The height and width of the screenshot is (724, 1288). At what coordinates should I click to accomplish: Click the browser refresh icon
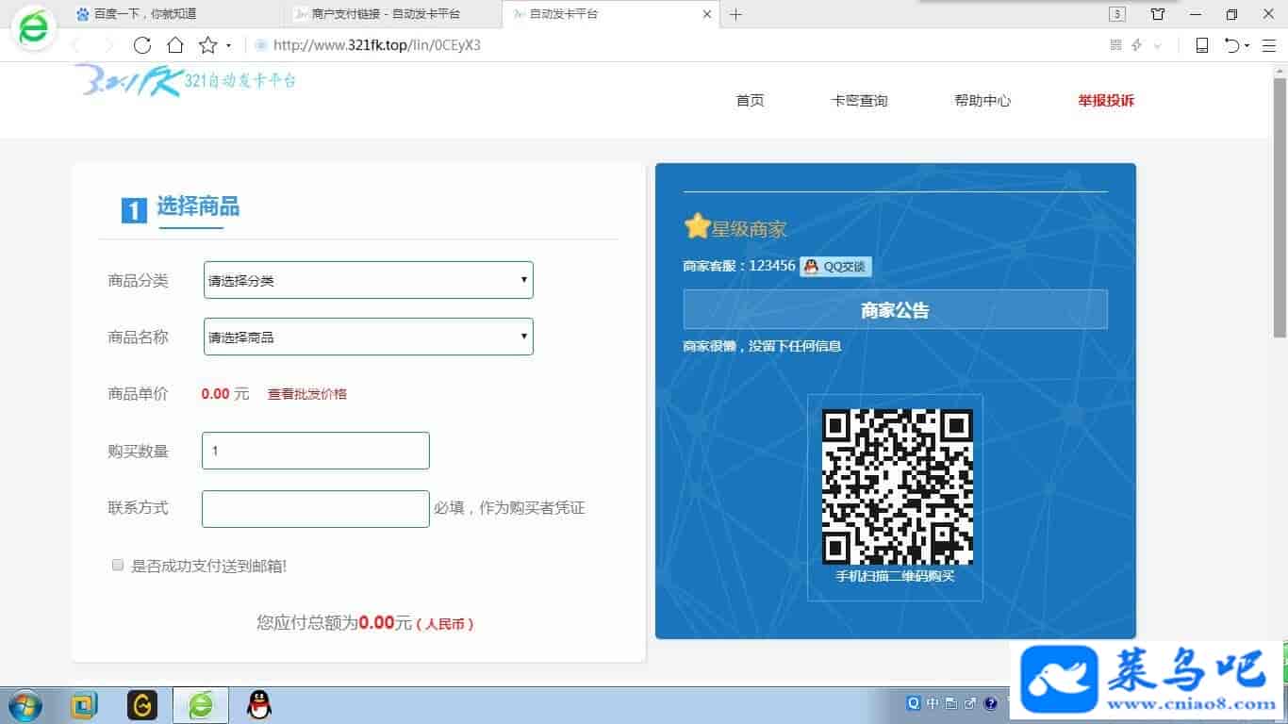tap(142, 45)
